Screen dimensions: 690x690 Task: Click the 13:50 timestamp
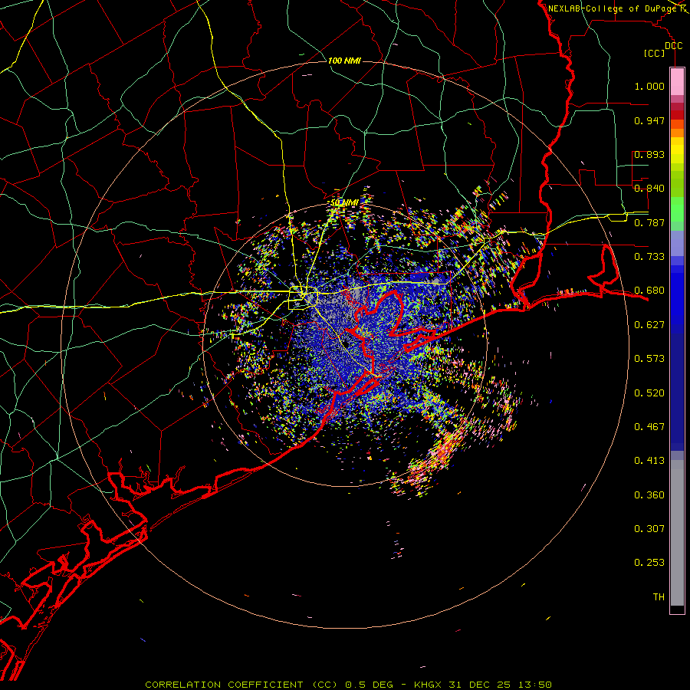(x=536, y=685)
